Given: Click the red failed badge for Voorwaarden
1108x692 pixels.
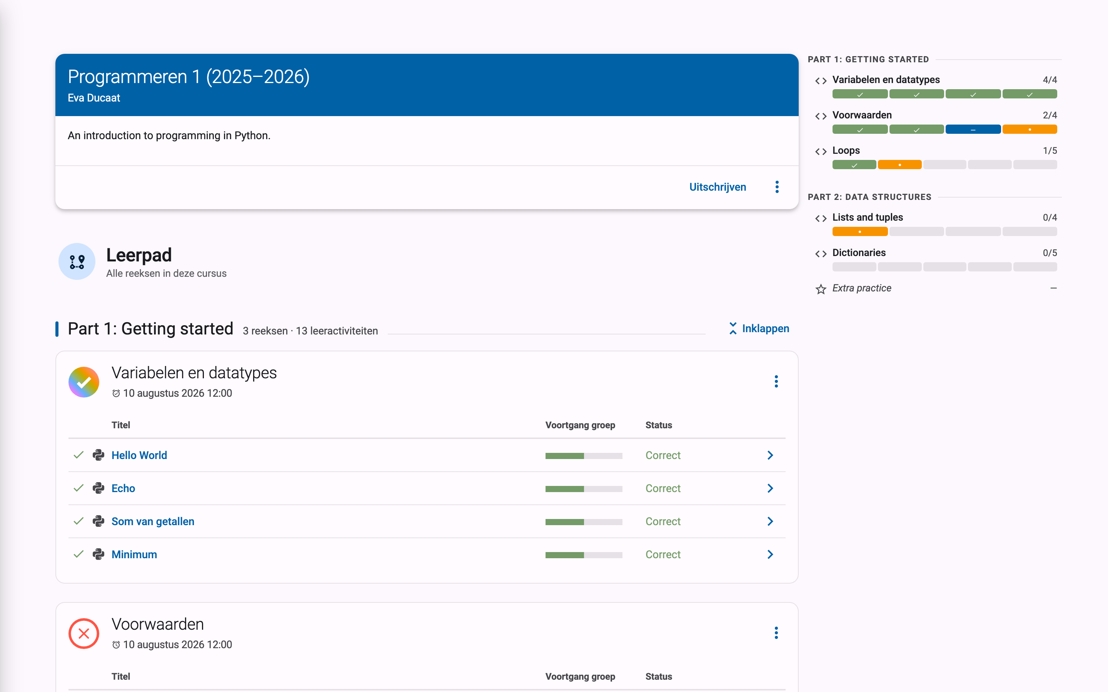Looking at the screenshot, I should pyautogui.click(x=84, y=634).
